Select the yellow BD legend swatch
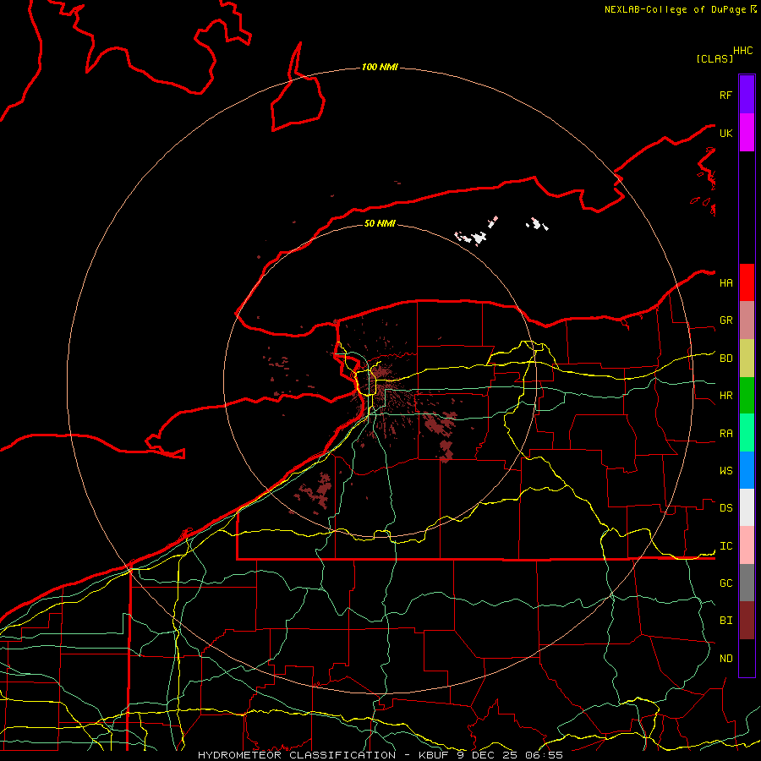This screenshot has height=761, width=761. click(747, 359)
